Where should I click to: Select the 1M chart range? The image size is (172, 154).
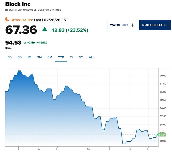(x=29, y=57)
